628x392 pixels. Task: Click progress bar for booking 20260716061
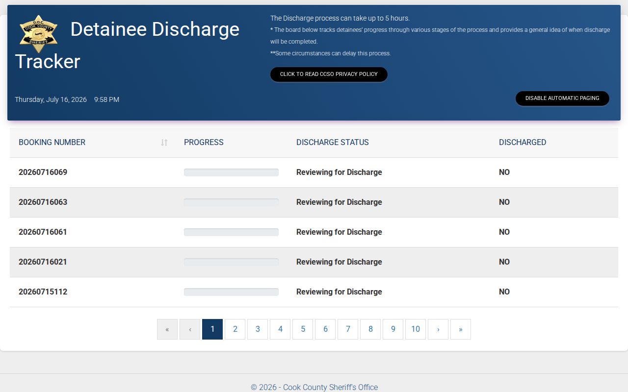[231, 232]
